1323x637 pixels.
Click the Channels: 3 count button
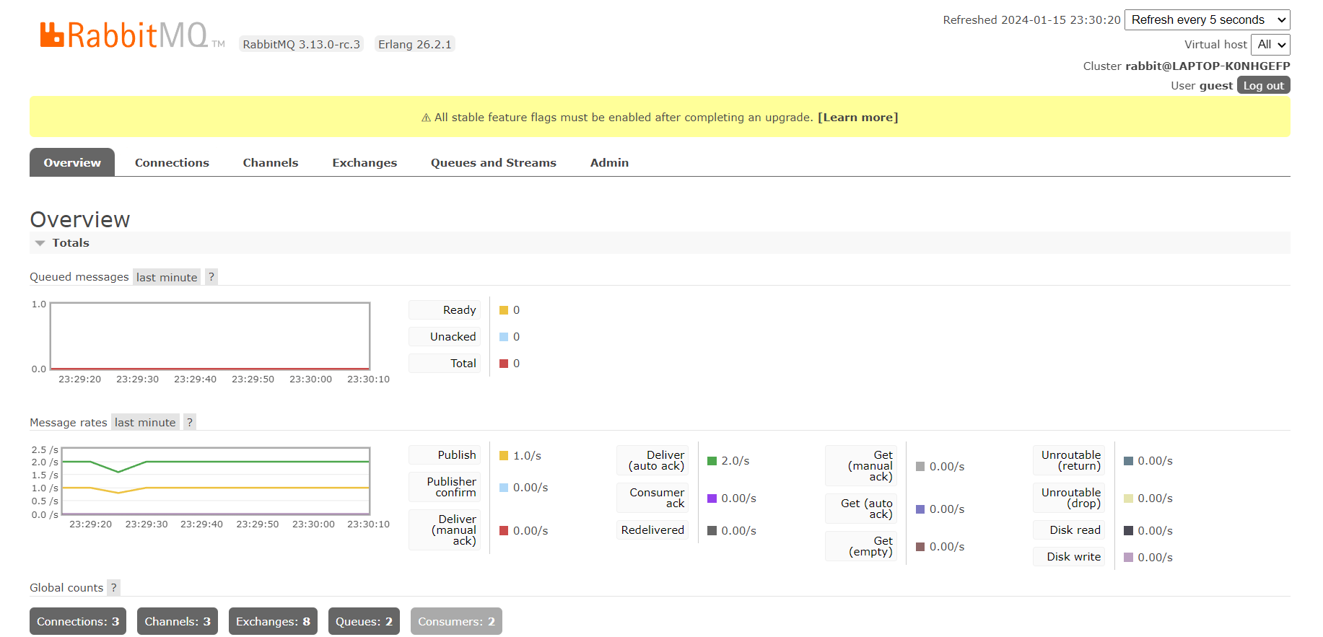click(178, 621)
